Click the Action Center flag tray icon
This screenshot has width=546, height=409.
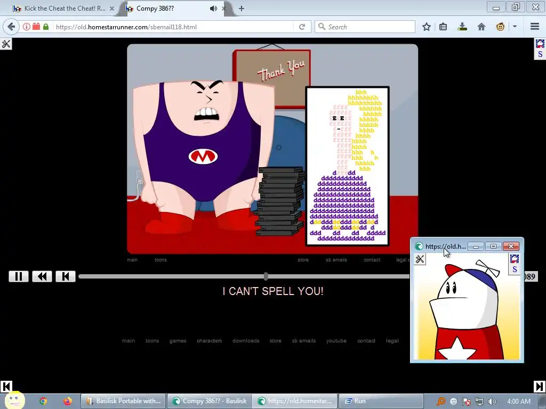pos(467,402)
